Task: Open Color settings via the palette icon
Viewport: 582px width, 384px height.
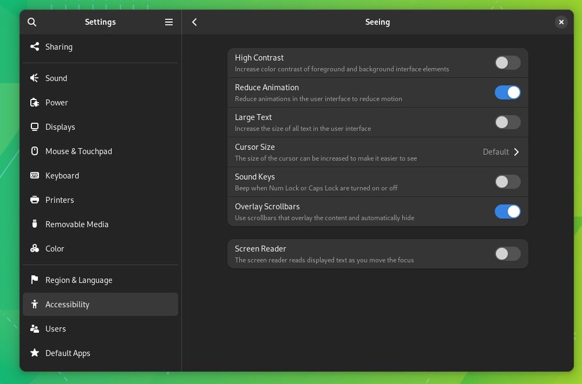Action: (x=34, y=248)
